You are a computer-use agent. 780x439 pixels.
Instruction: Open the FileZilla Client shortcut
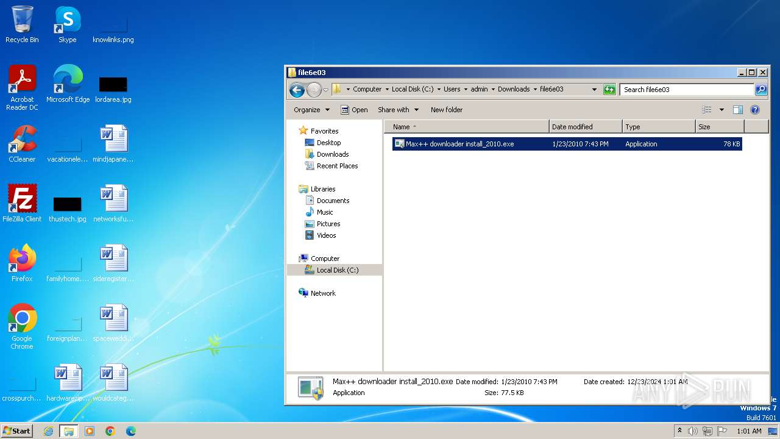tap(22, 203)
